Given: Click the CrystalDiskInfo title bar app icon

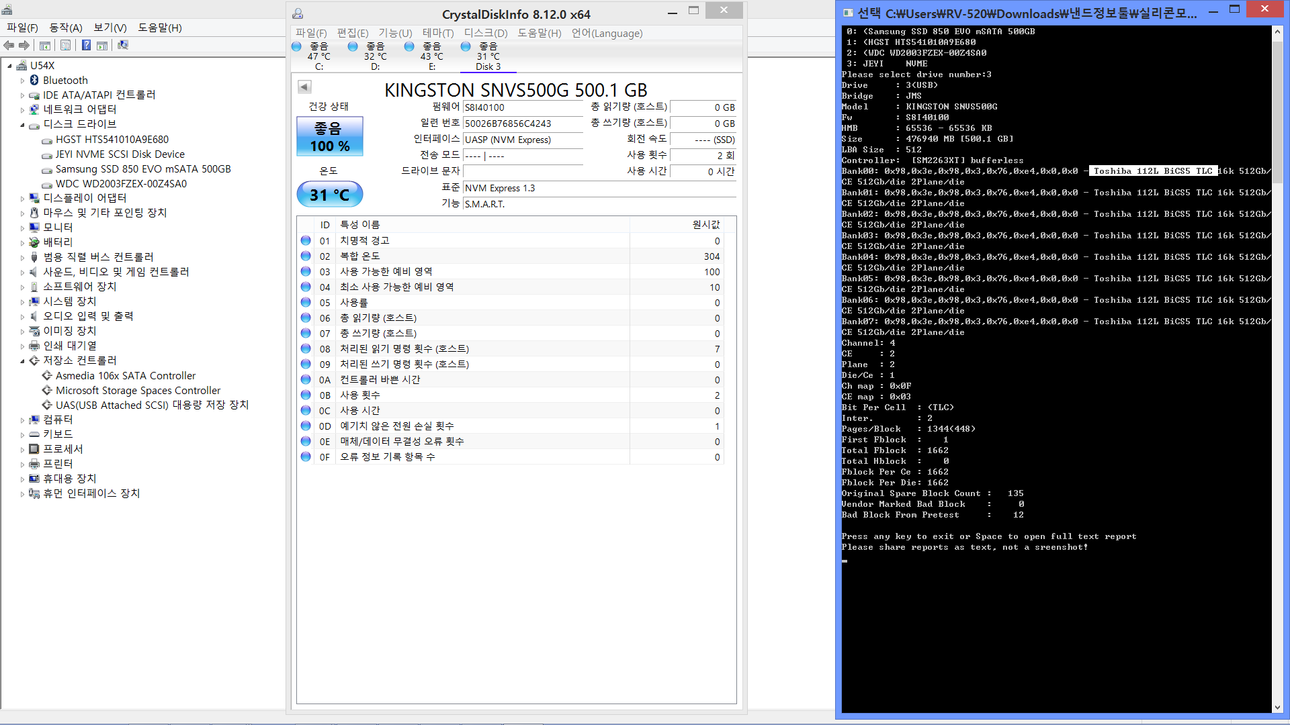Looking at the screenshot, I should pyautogui.click(x=298, y=13).
